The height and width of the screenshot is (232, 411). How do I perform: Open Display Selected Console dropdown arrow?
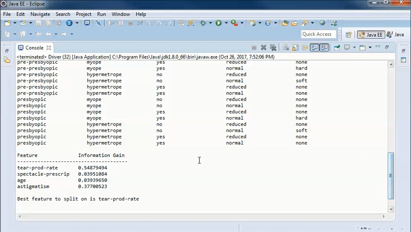(354, 47)
